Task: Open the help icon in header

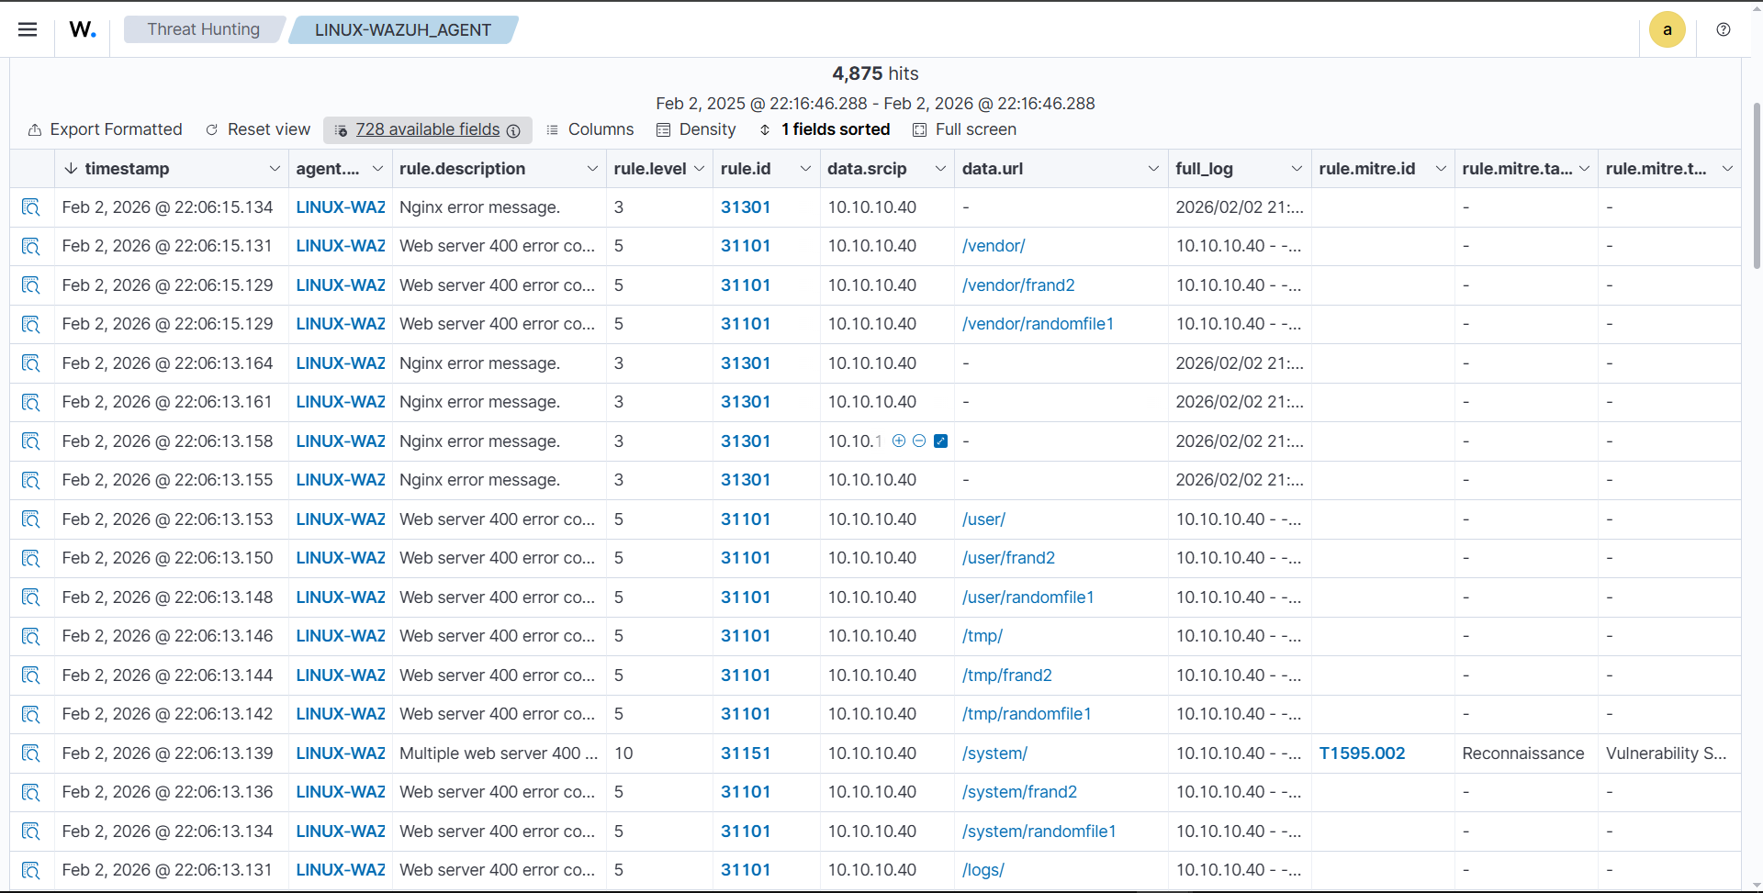Action: pos(1724,29)
